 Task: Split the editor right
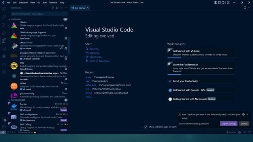click(245, 8)
